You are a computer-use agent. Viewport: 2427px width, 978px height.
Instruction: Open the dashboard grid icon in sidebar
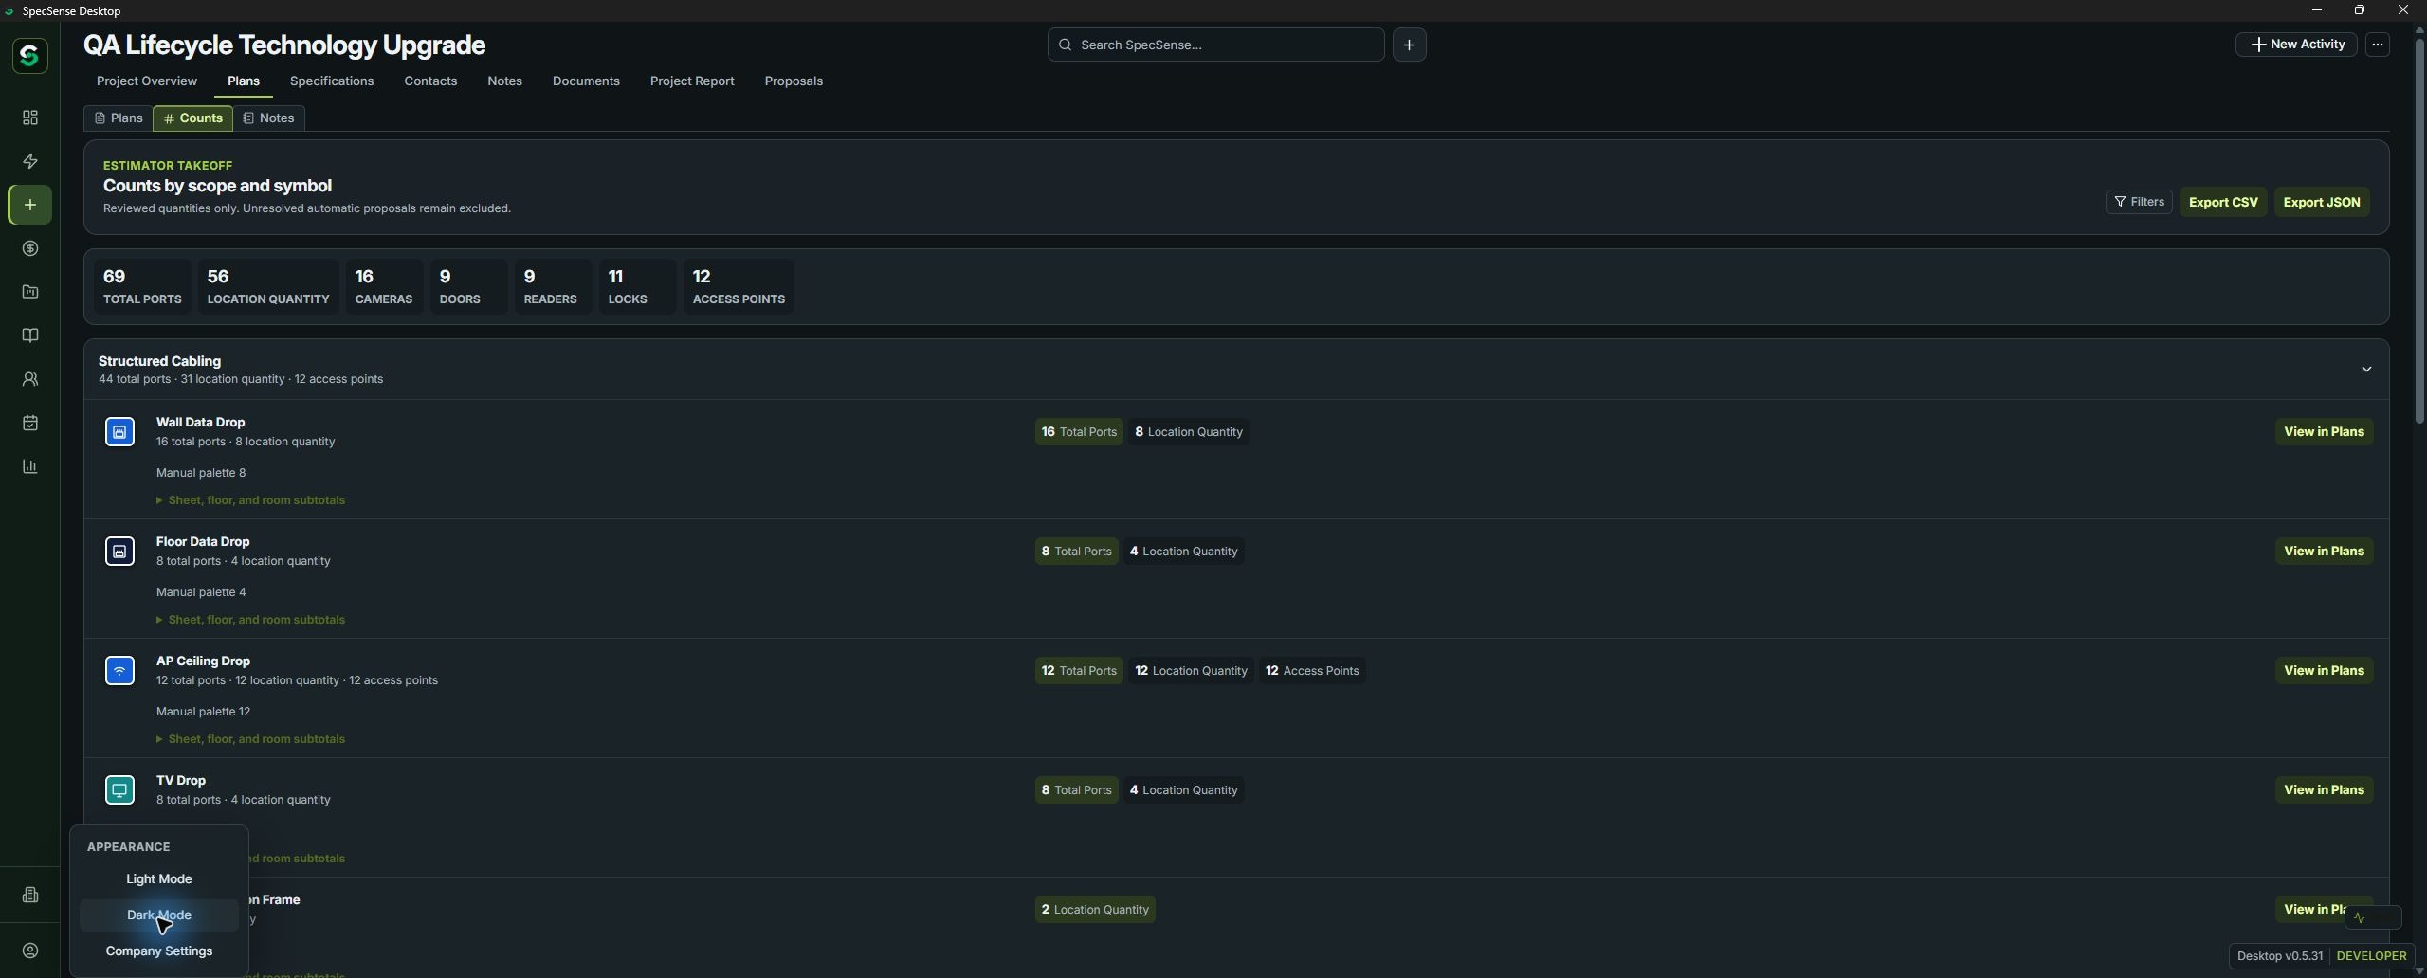(x=30, y=118)
